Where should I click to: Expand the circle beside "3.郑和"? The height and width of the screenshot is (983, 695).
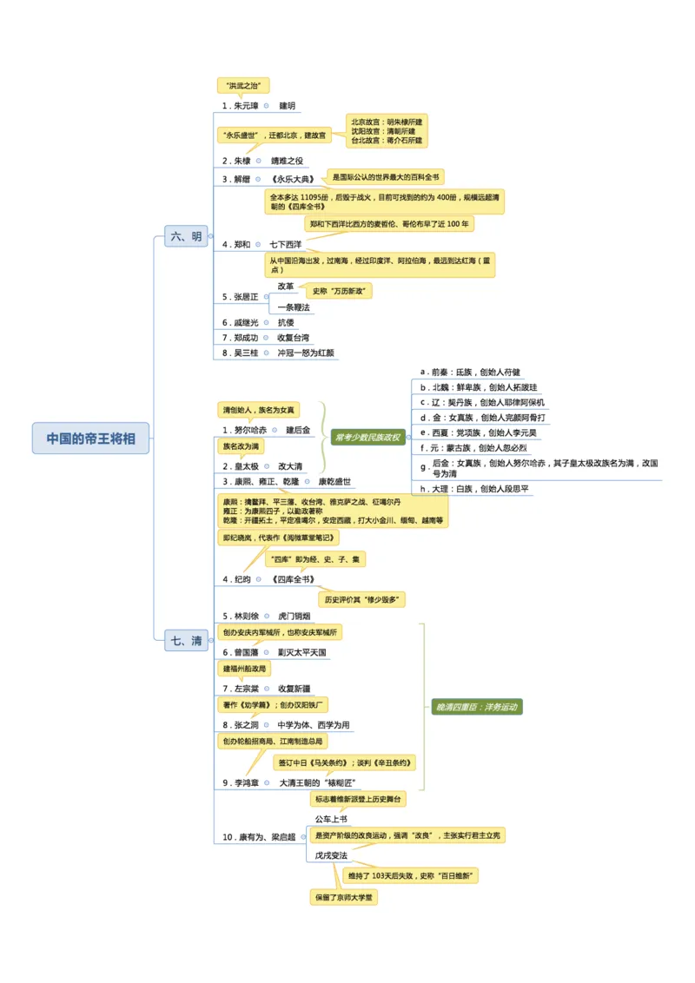[258, 245]
